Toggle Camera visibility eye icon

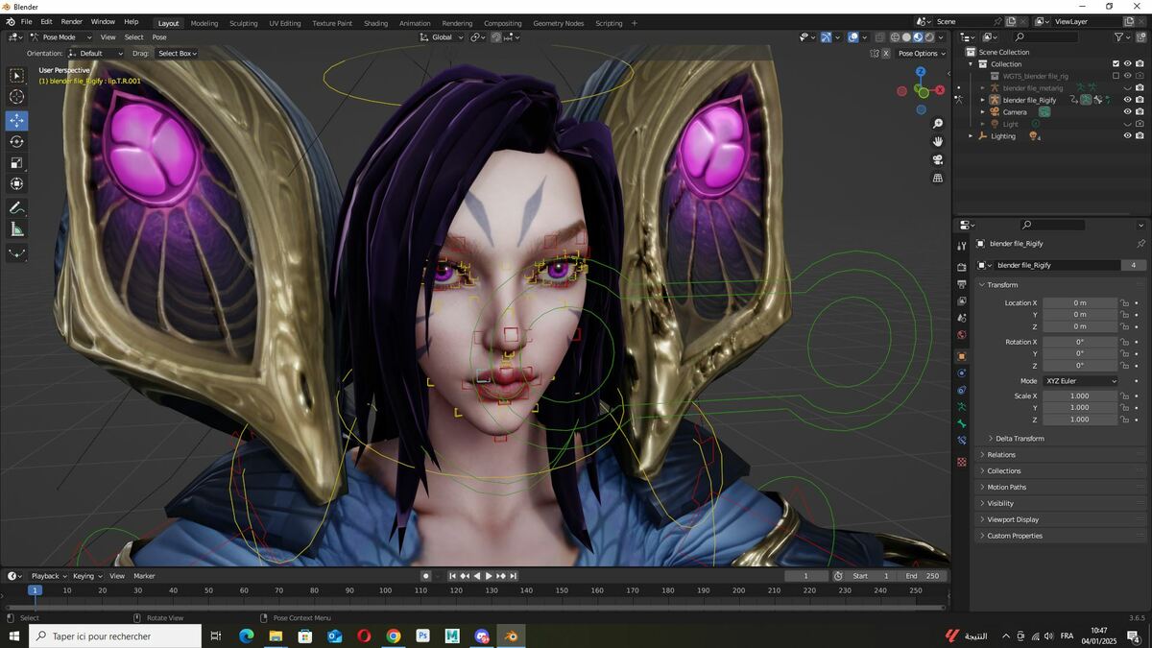pyautogui.click(x=1127, y=111)
